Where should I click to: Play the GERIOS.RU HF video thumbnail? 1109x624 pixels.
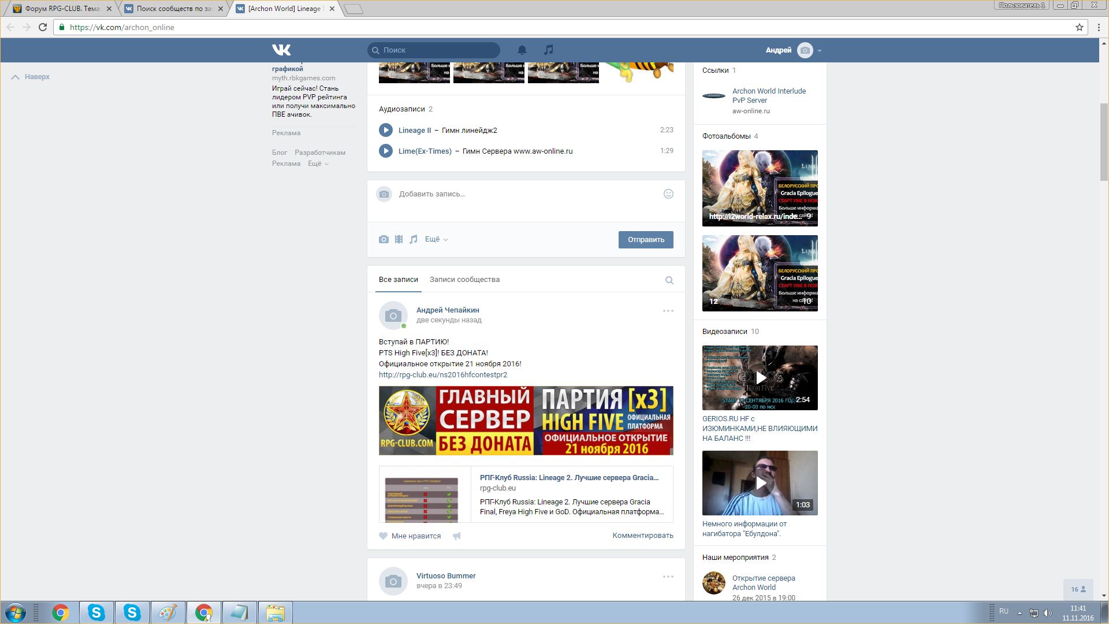tap(760, 378)
